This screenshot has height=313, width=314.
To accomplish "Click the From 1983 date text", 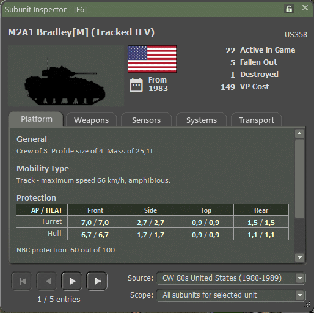I will (x=158, y=84).
